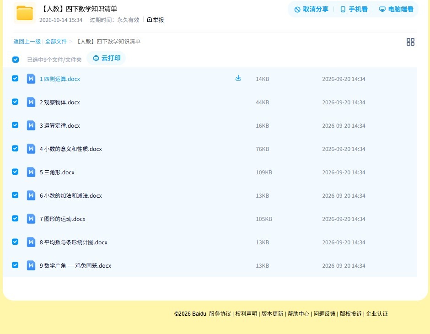The height and width of the screenshot is (334, 430).
Task: Open file name 1 四则运算.docx
Action: [60, 79]
